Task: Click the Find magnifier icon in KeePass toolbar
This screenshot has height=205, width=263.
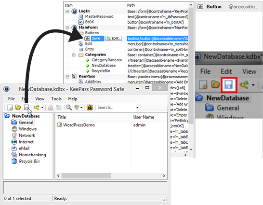Action: click(69, 108)
